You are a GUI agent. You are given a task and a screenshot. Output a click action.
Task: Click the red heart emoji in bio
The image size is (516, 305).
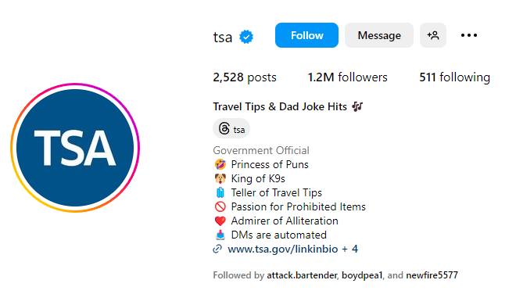[220, 221]
